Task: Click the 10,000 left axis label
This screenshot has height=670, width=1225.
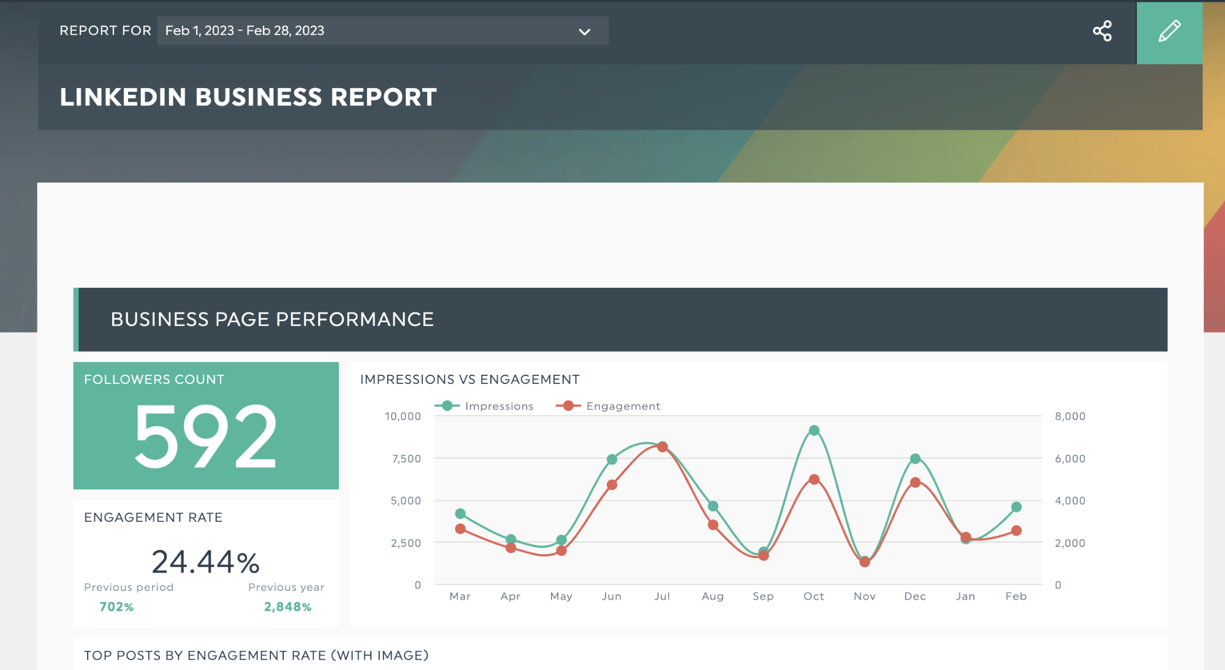Action: (403, 416)
